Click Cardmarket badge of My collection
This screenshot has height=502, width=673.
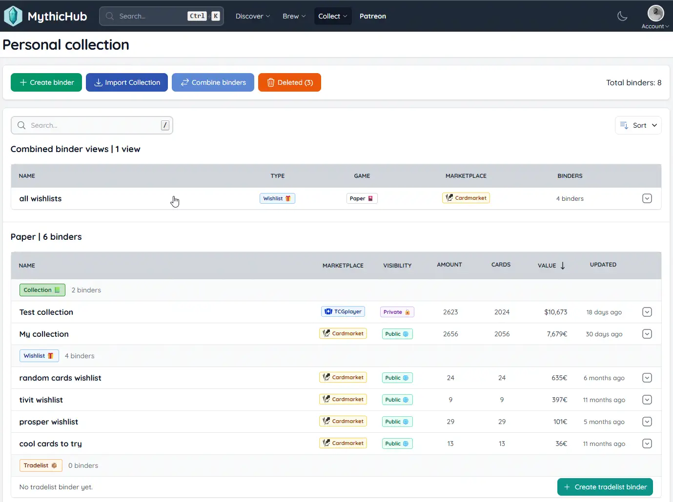coord(343,333)
